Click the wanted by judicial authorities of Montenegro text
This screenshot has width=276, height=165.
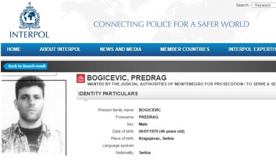click(181, 84)
